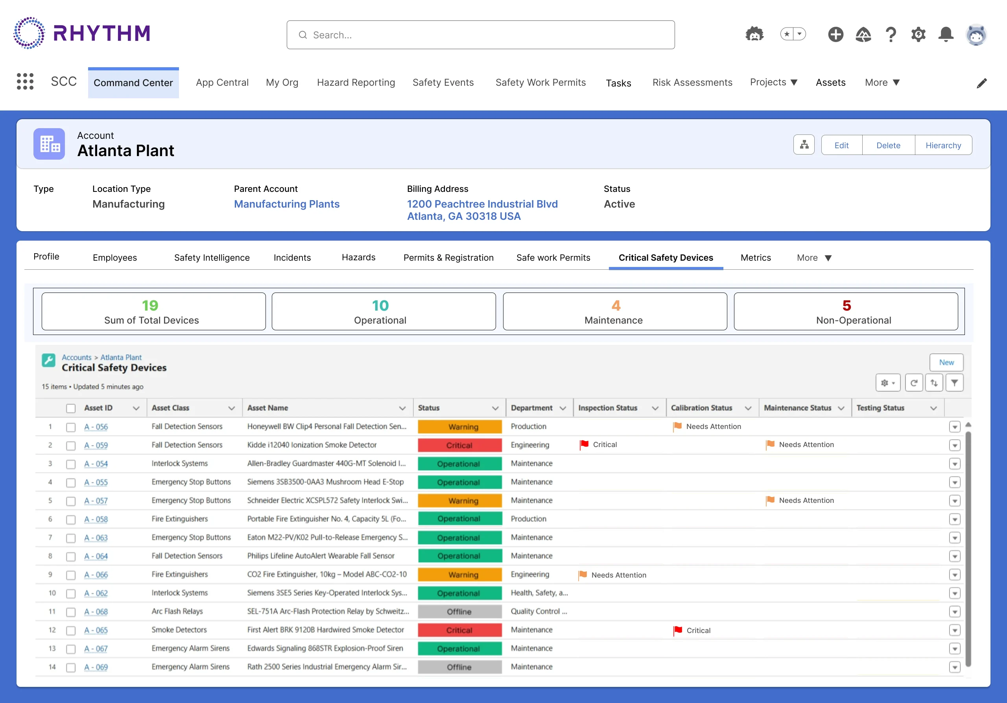Click the New button
Screen dimensions: 1007x703
(x=946, y=363)
